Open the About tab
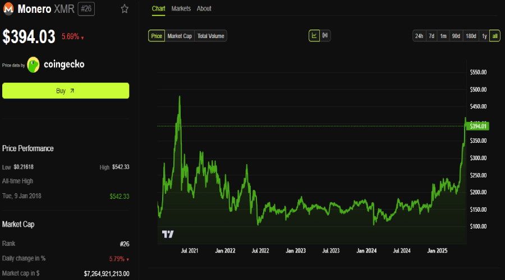505x280 pixels. point(204,8)
